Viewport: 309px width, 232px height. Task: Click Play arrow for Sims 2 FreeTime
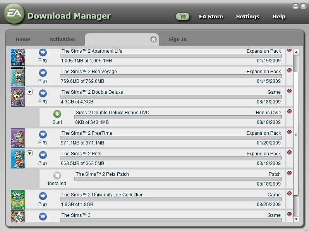43,134
